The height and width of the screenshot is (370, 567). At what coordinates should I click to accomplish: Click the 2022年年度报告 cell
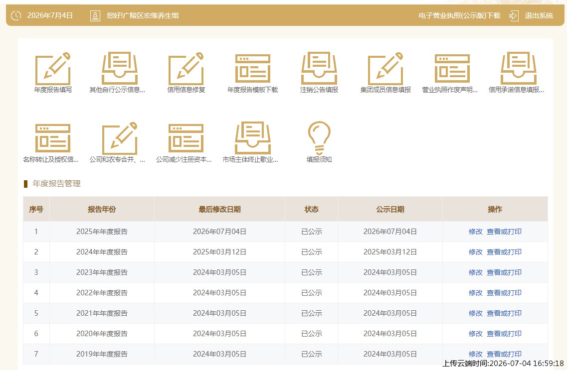[102, 293]
